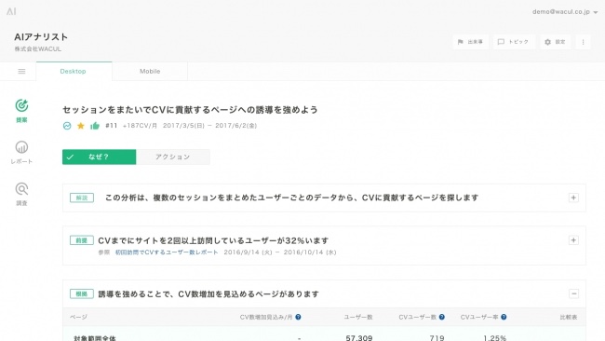Screen dimensions: 605x341
Task: Click the 対象範囲全体 row label
Action: click(95, 338)
